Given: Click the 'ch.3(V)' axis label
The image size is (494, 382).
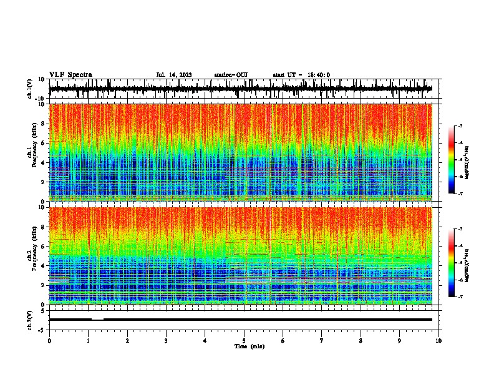Looking at the screenshot, I should pyautogui.click(x=29, y=320).
